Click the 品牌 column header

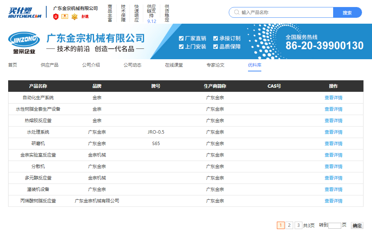pyautogui.click(x=97, y=86)
